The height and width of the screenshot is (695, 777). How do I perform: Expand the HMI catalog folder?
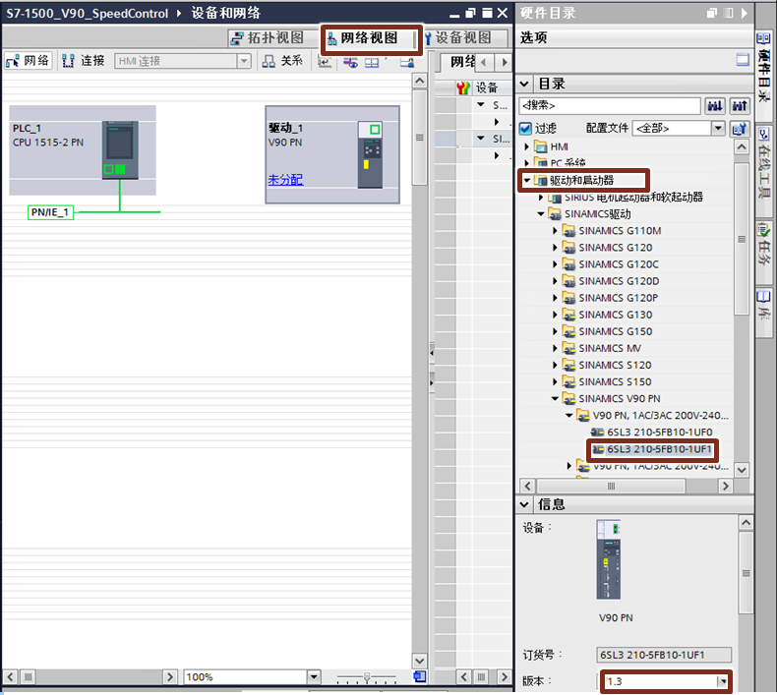(527, 146)
